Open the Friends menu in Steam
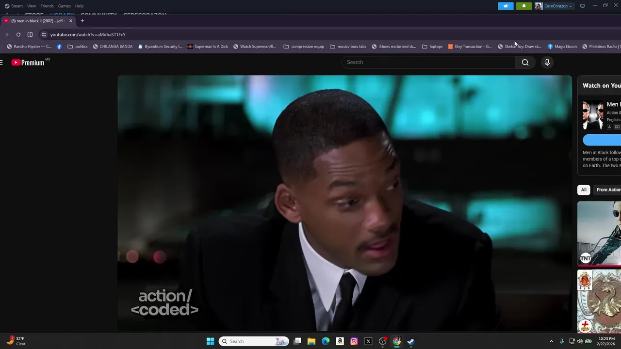Image resolution: width=621 pixels, height=349 pixels. (x=47, y=6)
